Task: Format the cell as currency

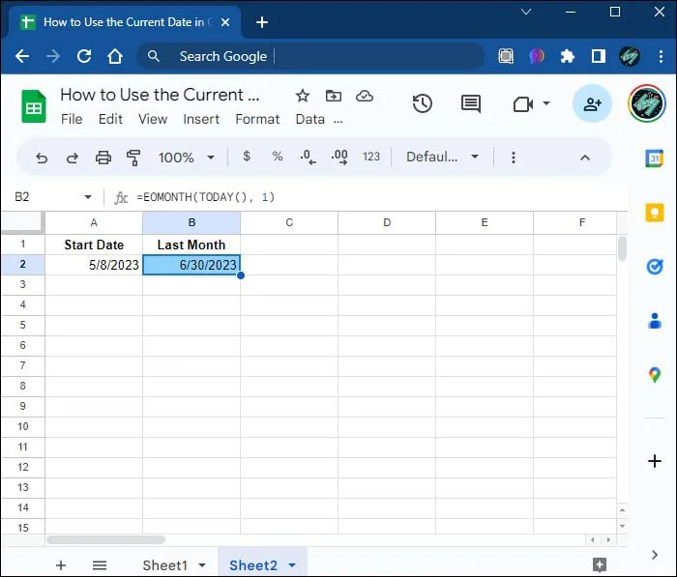Action: 247,157
